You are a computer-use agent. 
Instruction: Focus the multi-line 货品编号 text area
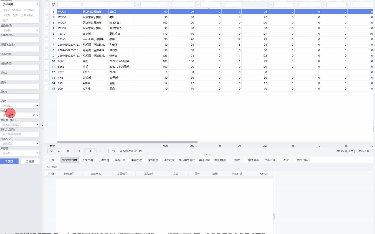[x=20, y=15]
